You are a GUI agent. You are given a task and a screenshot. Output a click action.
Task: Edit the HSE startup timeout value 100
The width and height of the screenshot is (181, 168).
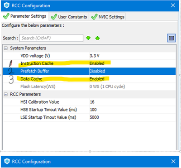pos(93,110)
